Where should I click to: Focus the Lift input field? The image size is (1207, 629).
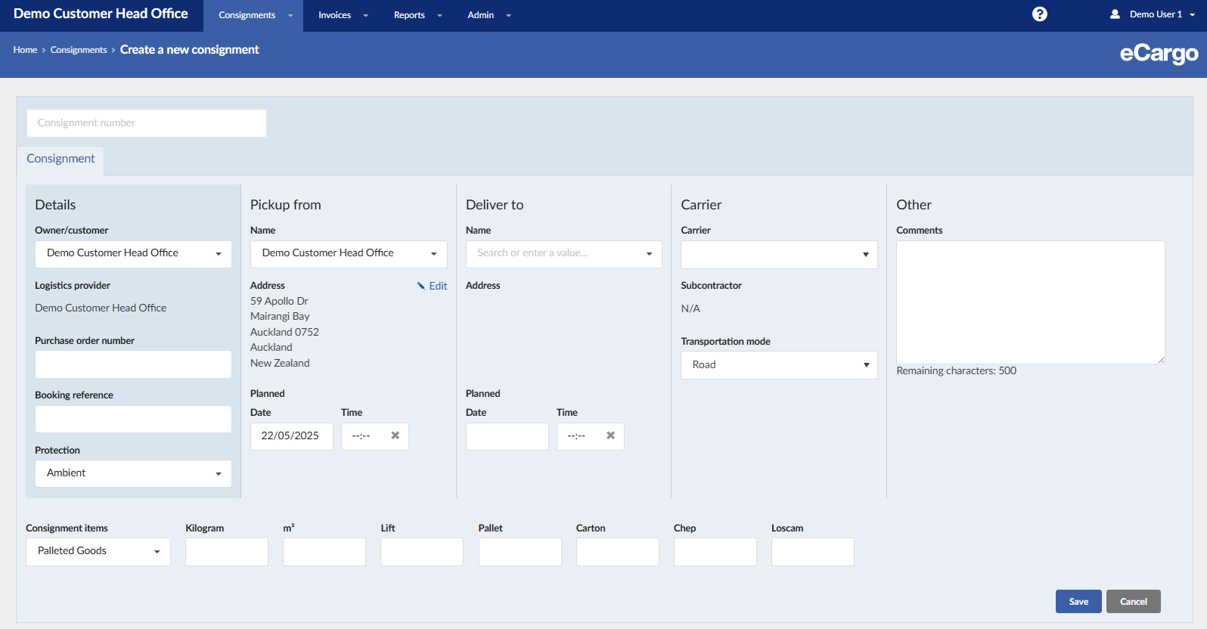(x=422, y=552)
